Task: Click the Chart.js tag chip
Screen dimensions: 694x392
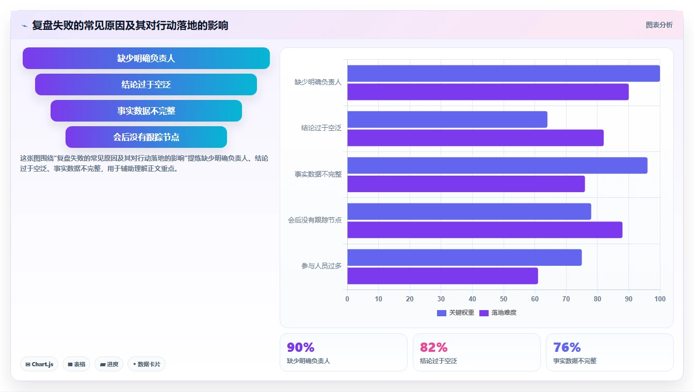Action: click(x=39, y=364)
